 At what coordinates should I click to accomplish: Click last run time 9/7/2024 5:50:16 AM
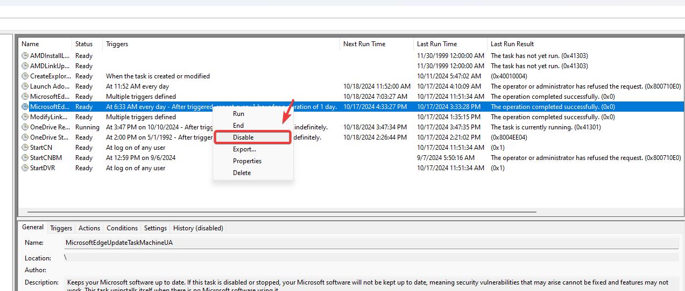[x=446, y=158]
